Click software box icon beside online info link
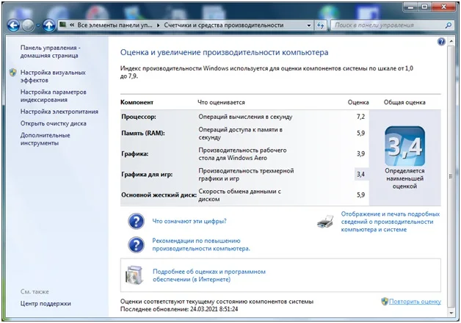The image size is (461, 323). point(134,275)
